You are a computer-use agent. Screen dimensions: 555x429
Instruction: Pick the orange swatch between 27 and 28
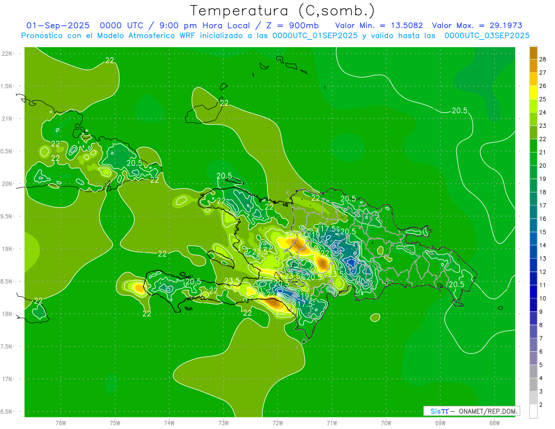533,66
